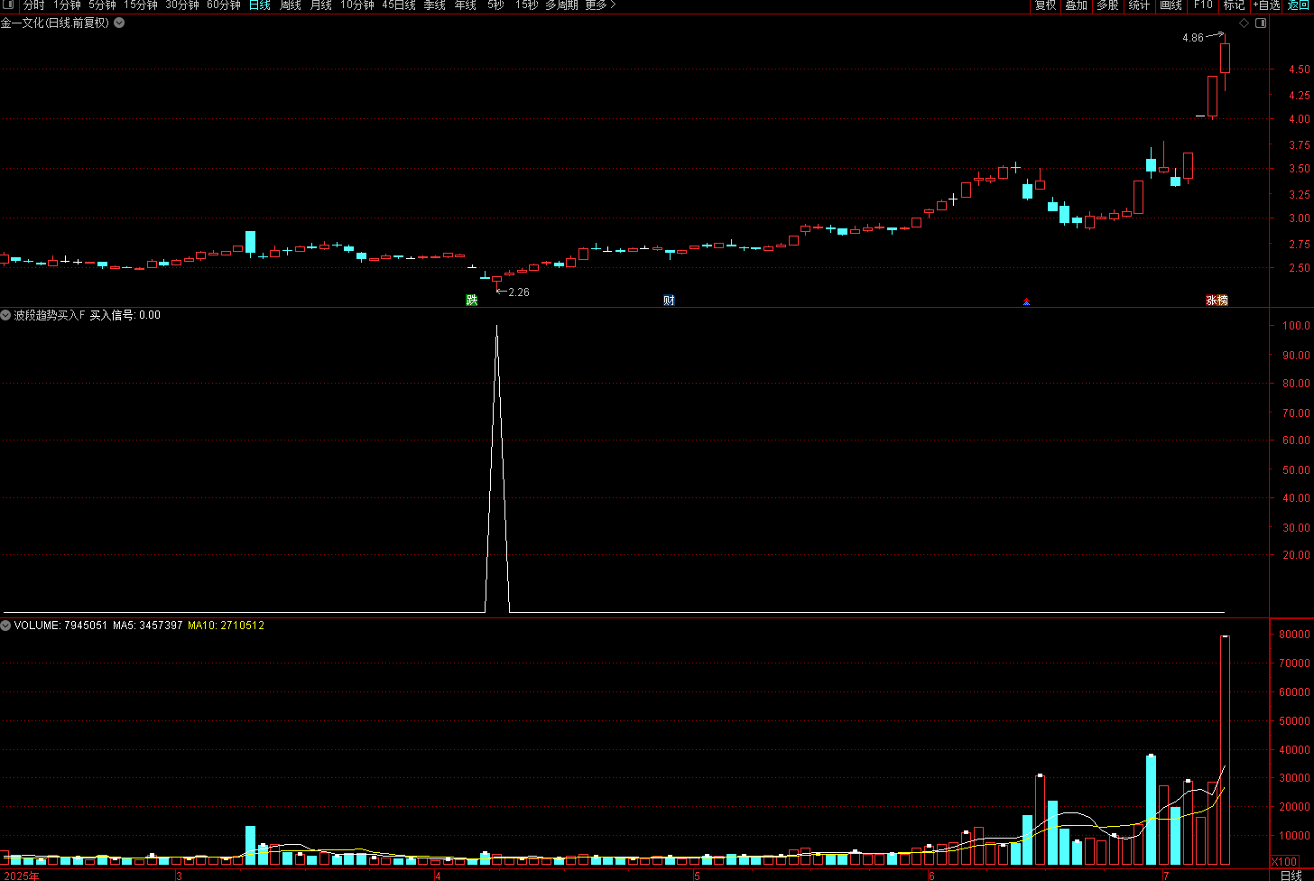Click the tallest red volume bar
This screenshot has width=1314, height=881.
point(1225,749)
